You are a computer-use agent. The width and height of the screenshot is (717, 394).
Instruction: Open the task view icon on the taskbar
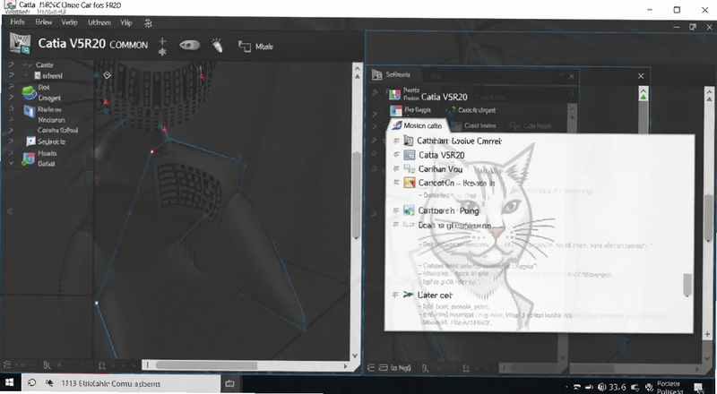[x=230, y=383]
